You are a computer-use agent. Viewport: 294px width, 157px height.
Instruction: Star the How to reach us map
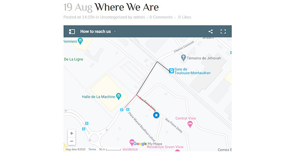click(x=115, y=31)
